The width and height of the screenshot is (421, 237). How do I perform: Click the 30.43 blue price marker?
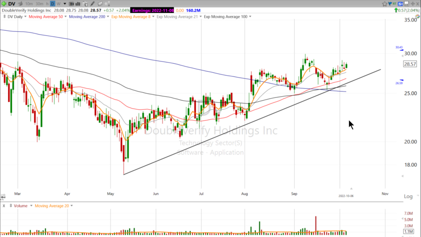(399, 47)
